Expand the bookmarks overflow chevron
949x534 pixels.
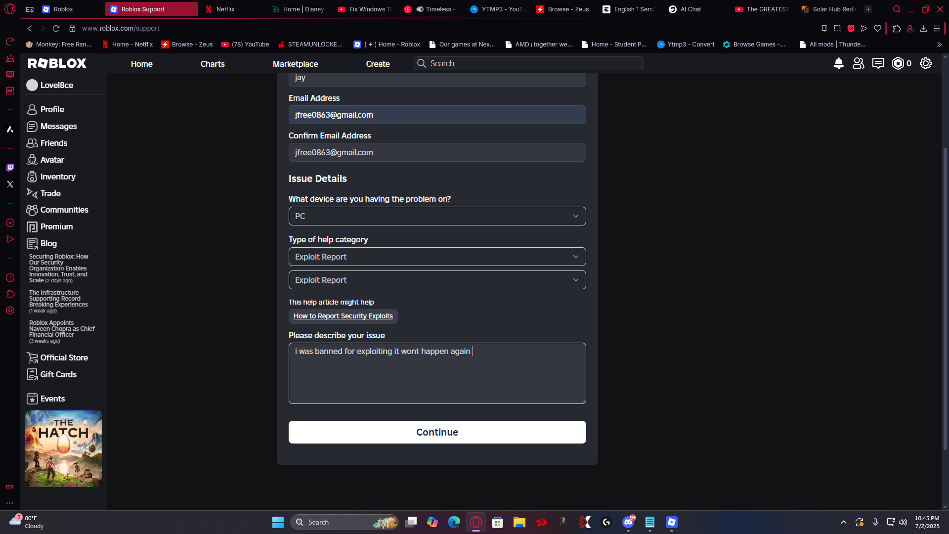click(x=939, y=44)
